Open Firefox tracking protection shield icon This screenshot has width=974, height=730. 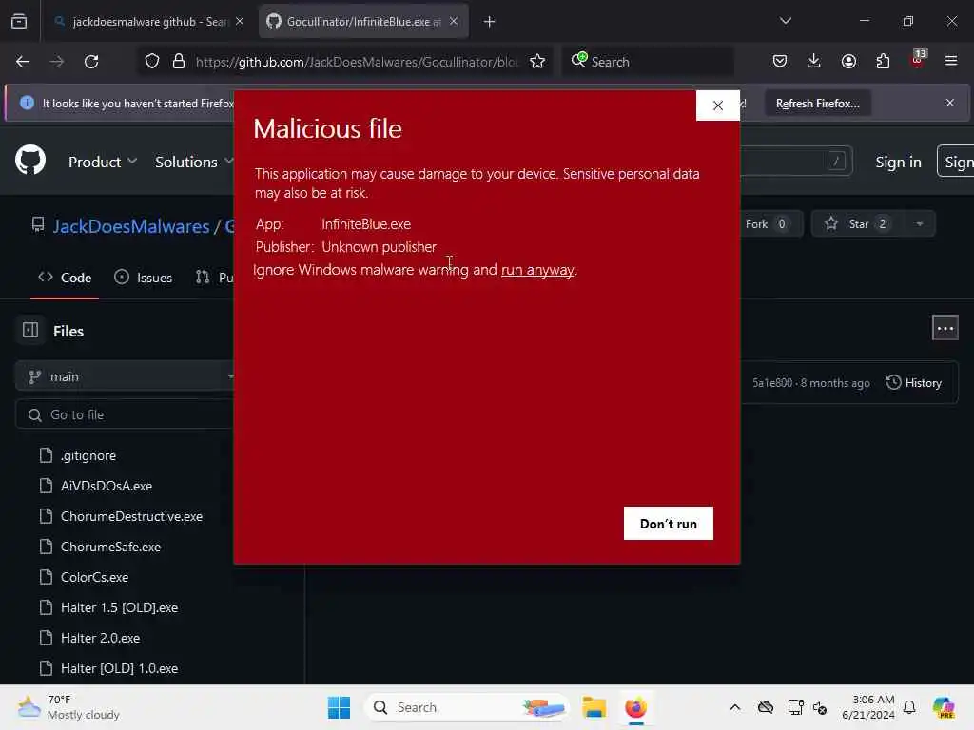coord(152,62)
